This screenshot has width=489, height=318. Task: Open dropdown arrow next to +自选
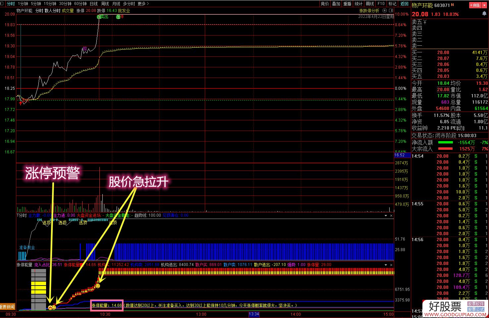(x=484, y=5)
